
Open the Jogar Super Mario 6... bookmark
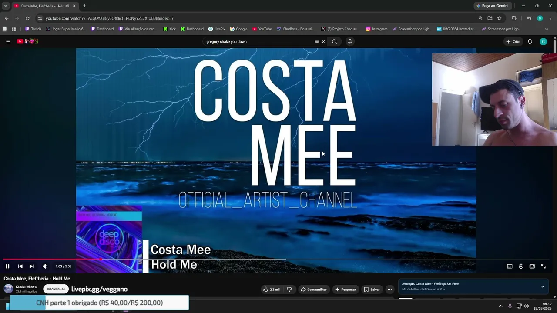point(66,29)
